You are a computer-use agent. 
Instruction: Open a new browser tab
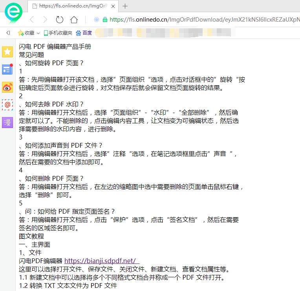coord(125,6)
